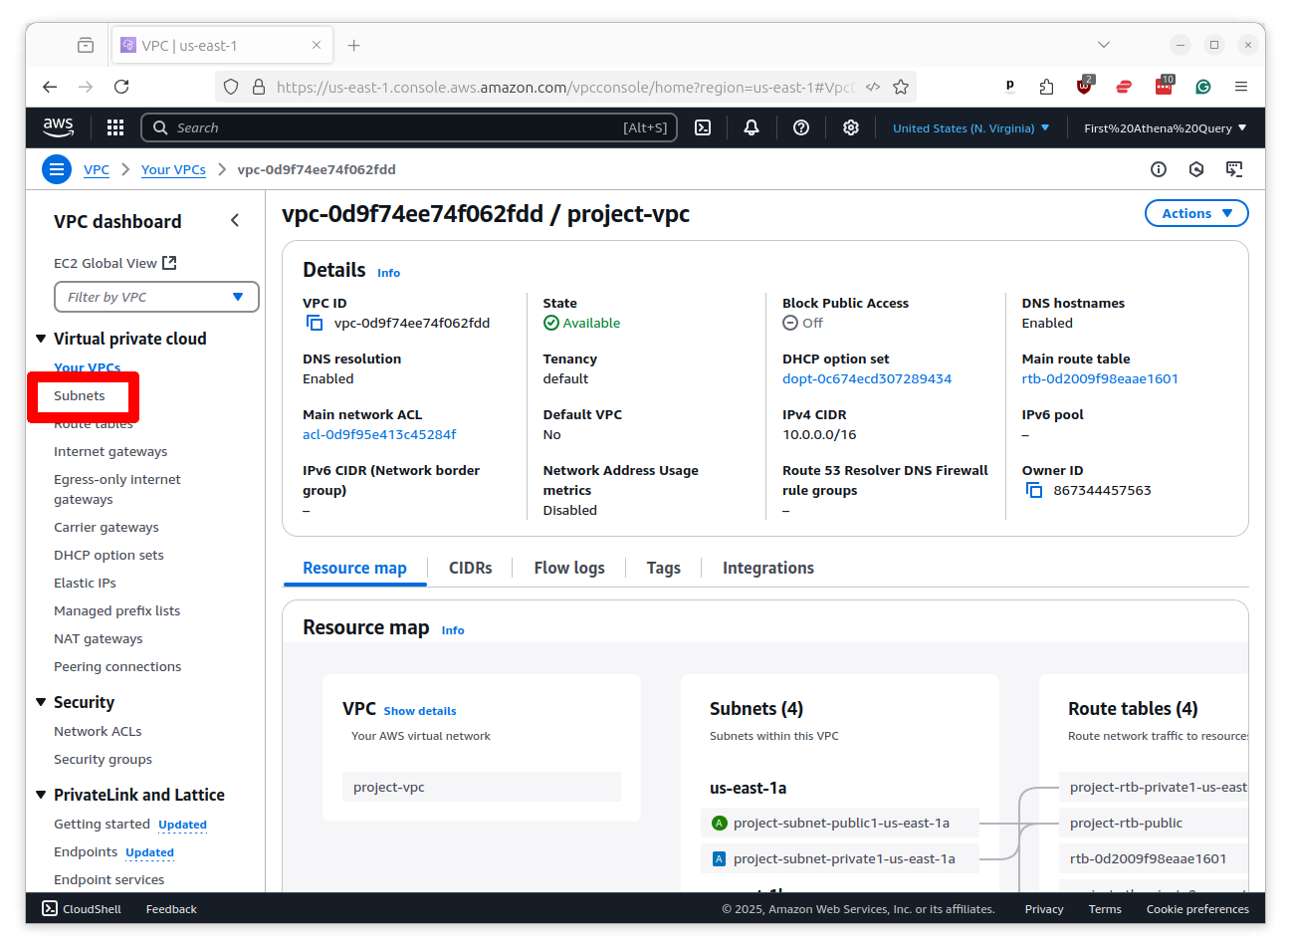The height and width of the screenshot is (952, 1291).
Task: Open the split panel icon near the breadcrumbs
Action: pyautogui.click(x=1235, y=169)
